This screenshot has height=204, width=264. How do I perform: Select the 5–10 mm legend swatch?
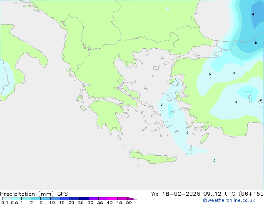tap(45, 199)
